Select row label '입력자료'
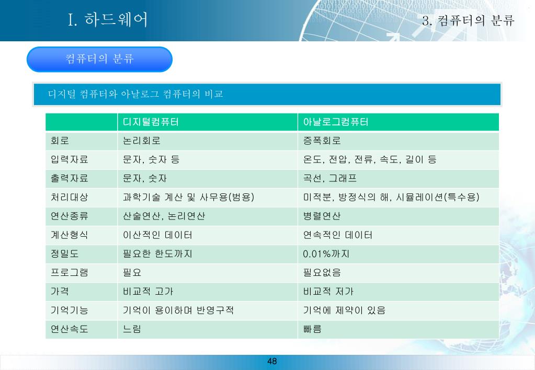Viewport: 535px width, 370px height. (81, 159)
